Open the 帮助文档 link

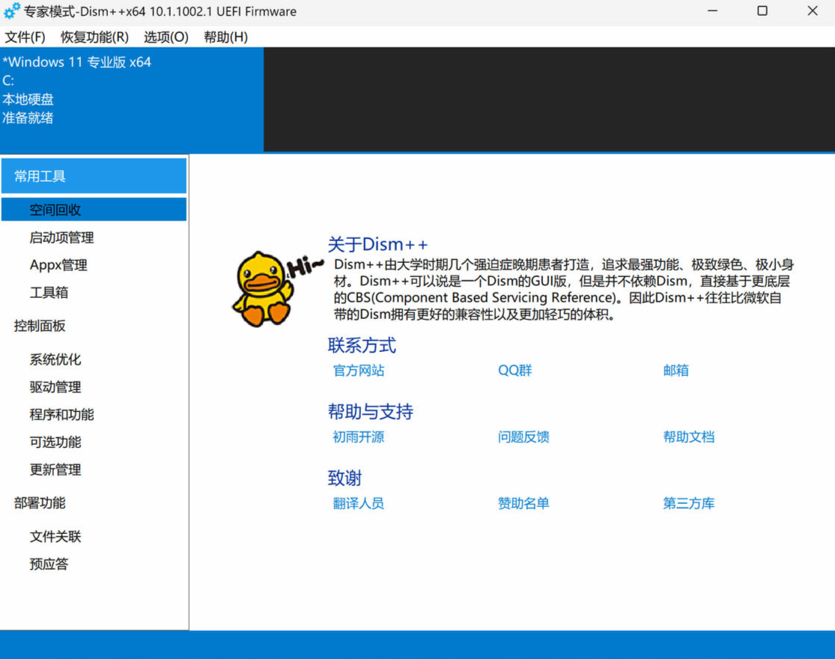coord(688,437)
